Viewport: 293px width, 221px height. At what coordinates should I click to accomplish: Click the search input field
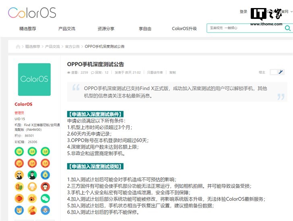246,28
